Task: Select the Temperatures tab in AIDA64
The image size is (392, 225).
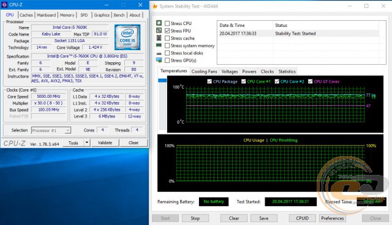Action: [174, 71]
